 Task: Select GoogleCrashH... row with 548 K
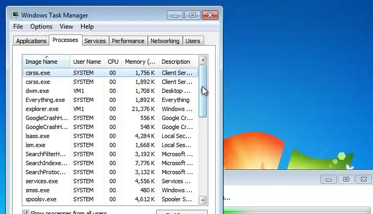pyautogui.click(x=110, y=127)
